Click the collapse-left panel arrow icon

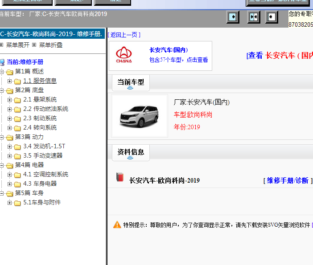pyautogui.click(x=272, y=17)
